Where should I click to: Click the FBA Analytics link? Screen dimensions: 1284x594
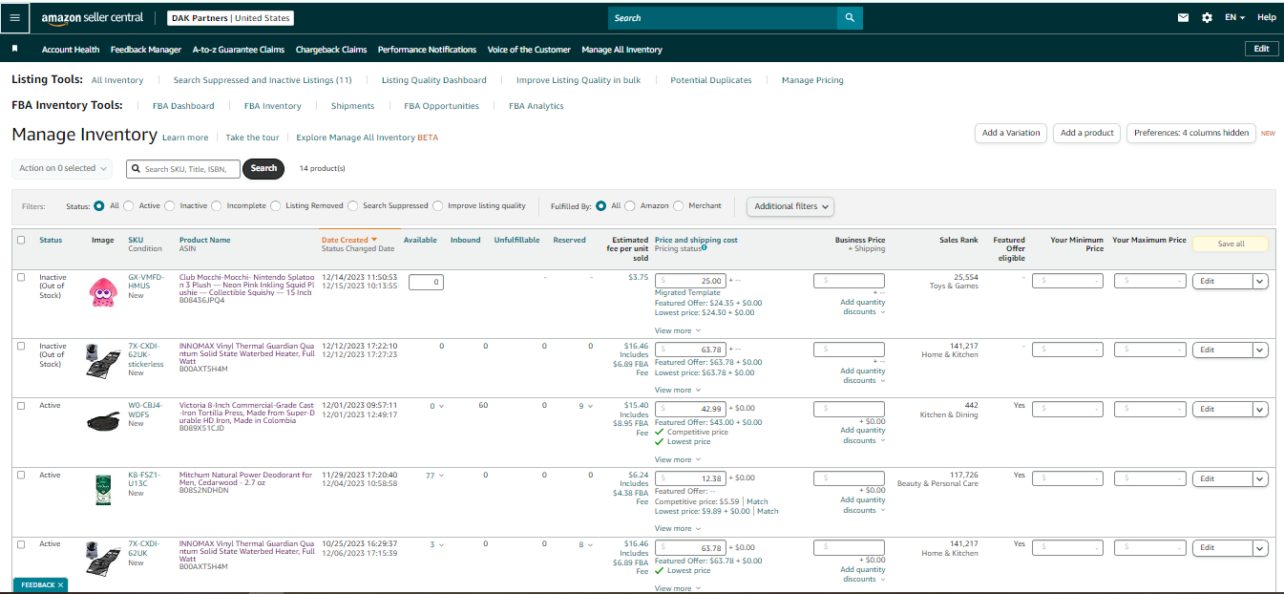coord(537,106)
